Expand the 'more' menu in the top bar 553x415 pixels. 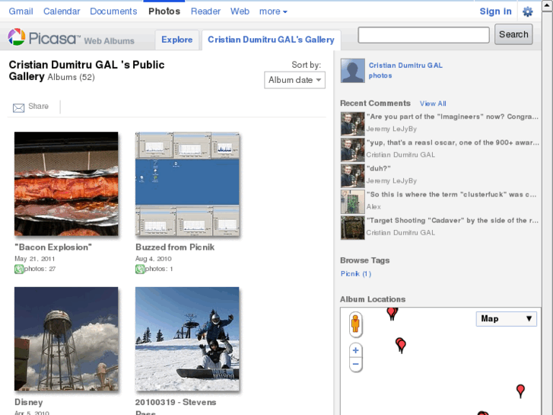pyautogui.click(x=273, y=11)
